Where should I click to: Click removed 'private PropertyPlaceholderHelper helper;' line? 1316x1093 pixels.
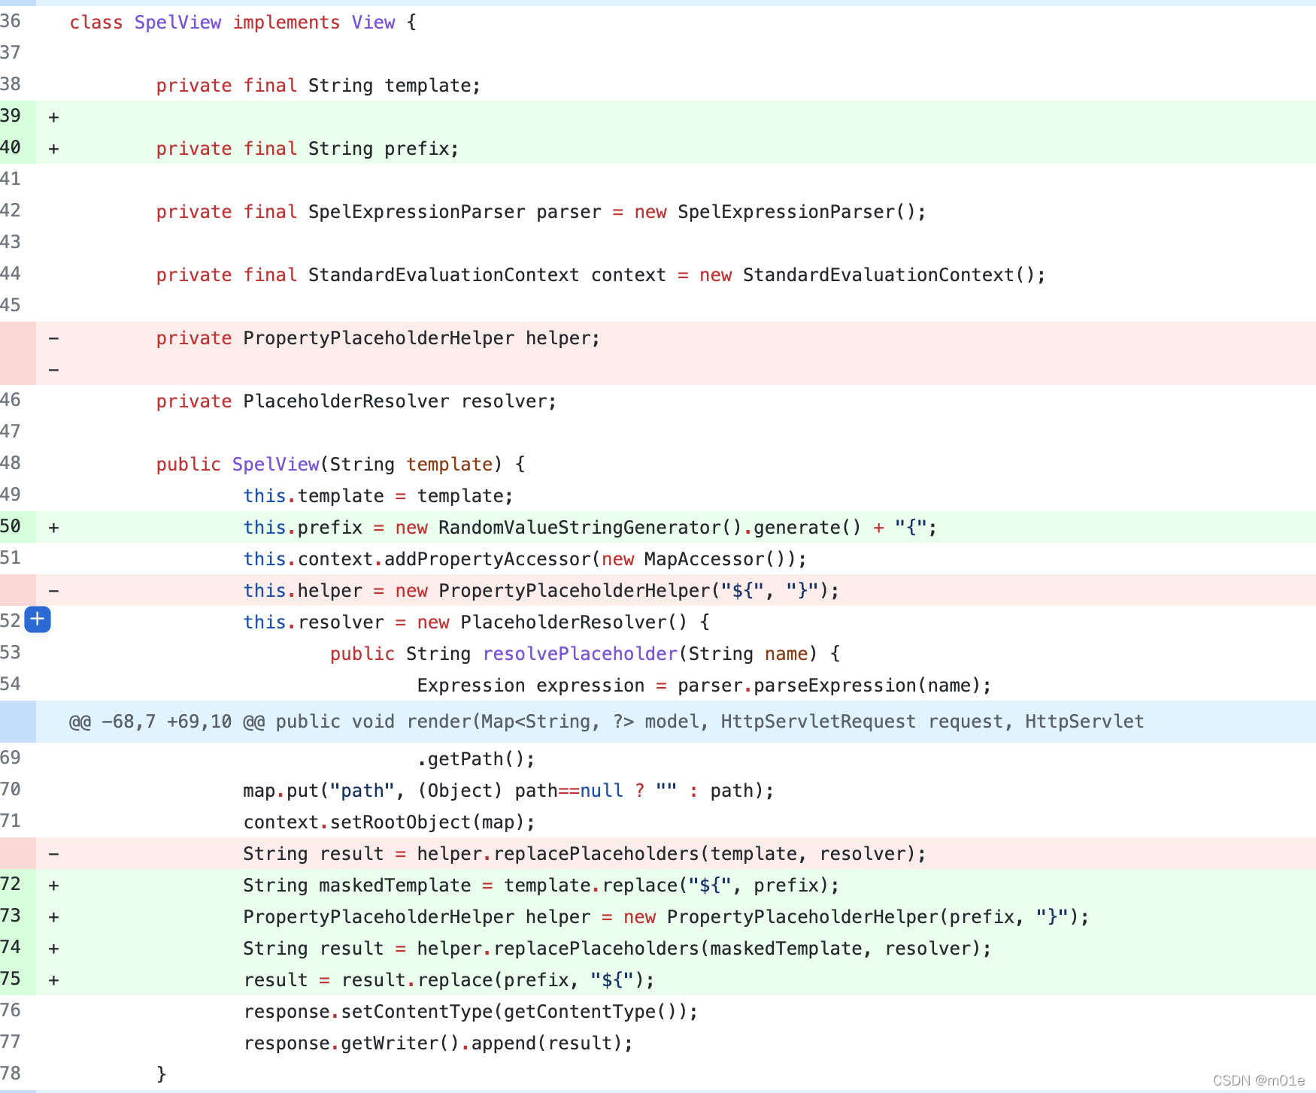pos(378,338)
